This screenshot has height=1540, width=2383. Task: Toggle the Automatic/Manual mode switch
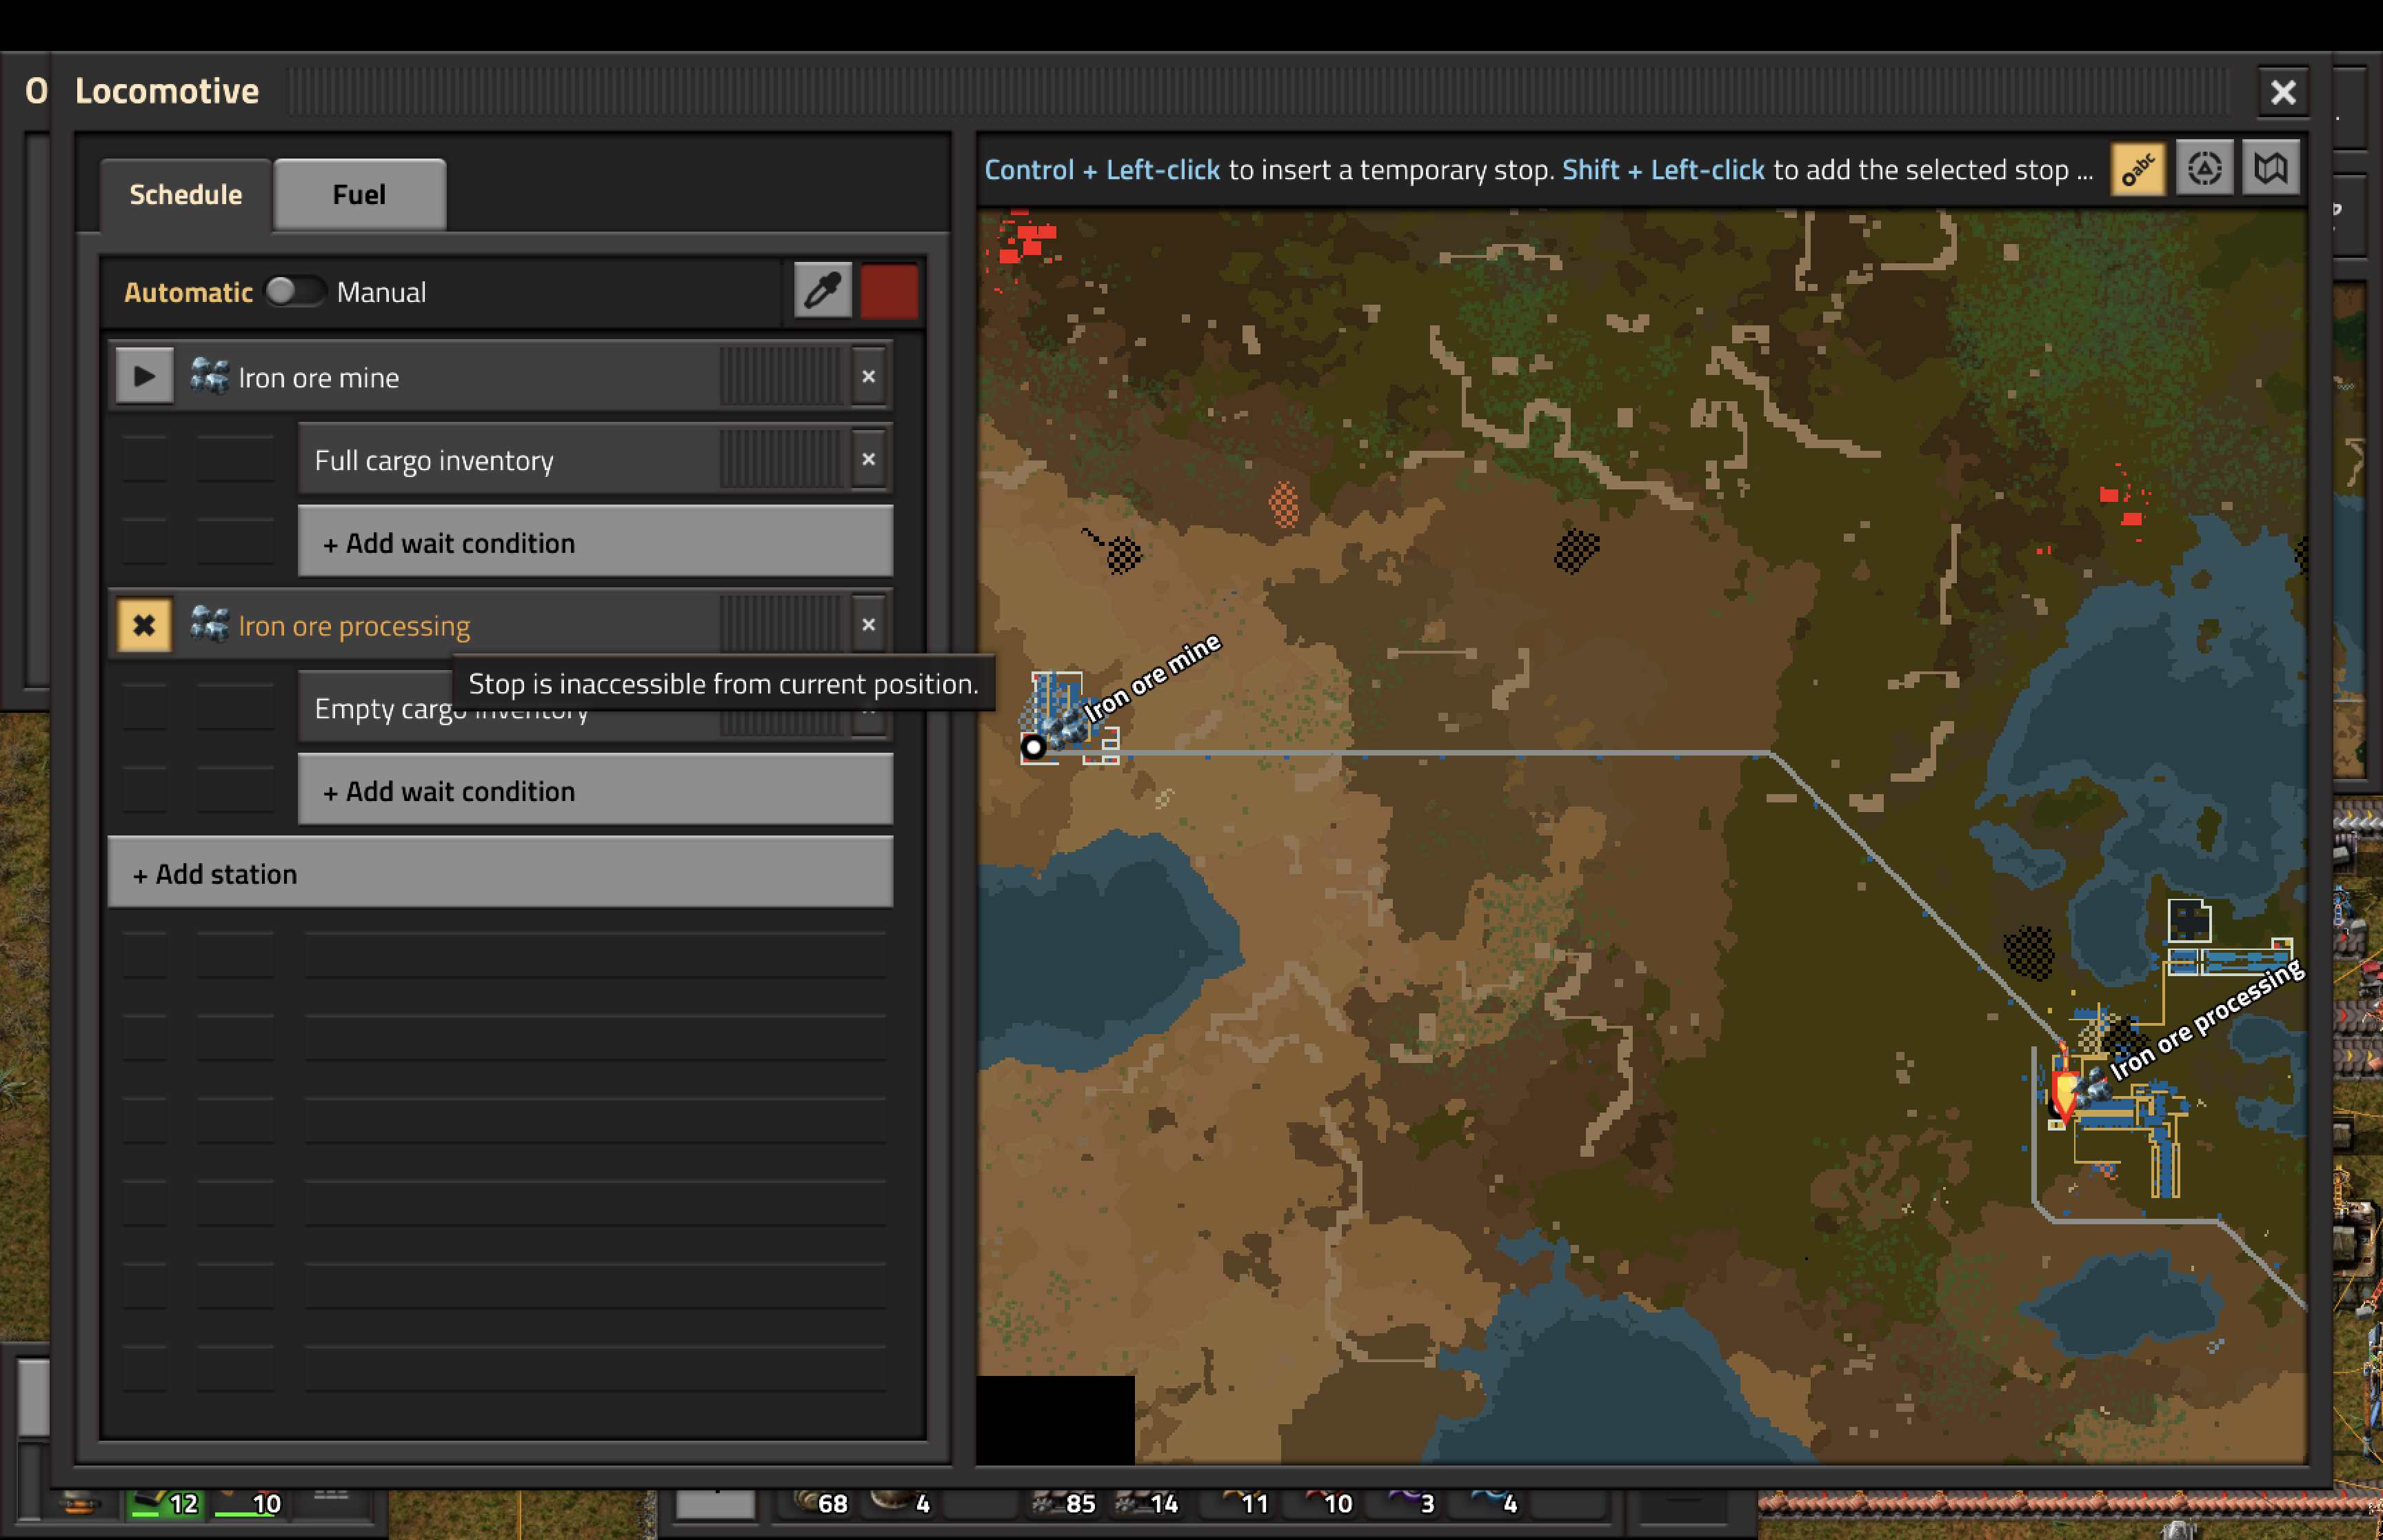pos(295,291)
